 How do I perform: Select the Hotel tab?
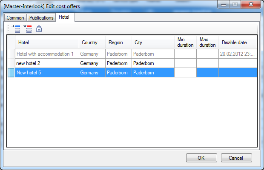click(x=64, y=17)
